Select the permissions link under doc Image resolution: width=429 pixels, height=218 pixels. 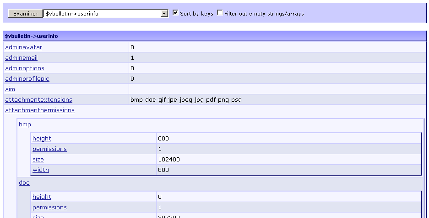pos(49,208)
